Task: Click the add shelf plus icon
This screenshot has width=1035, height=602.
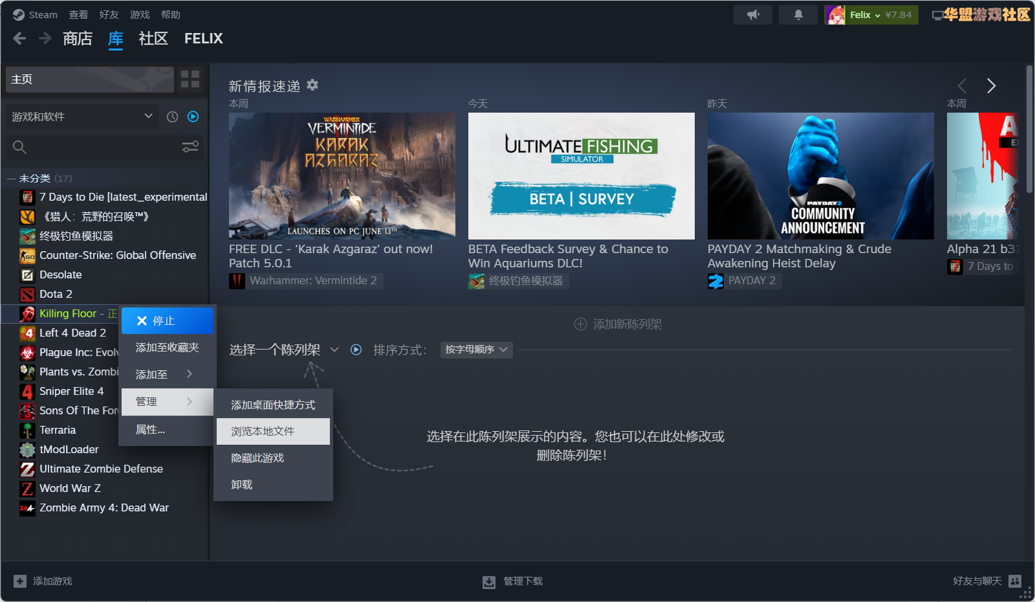Action: pos(580,324)
